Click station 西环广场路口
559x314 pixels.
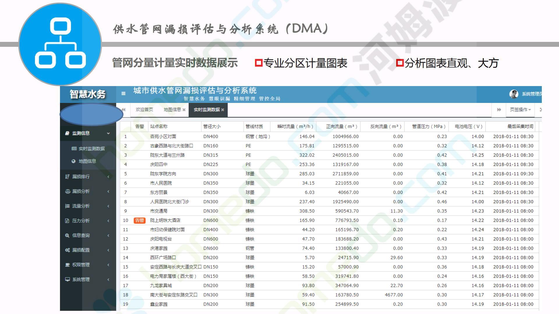tap(163, 257)
